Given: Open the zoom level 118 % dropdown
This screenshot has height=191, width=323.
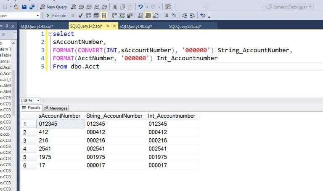Looking at the screenshot, I should (x=39, y=101).
